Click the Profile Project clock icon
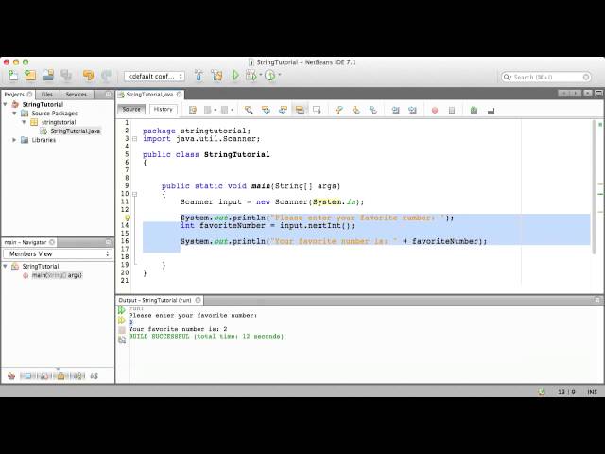The image size is (605, 454). pyautogui.click(x=270, y=76)
